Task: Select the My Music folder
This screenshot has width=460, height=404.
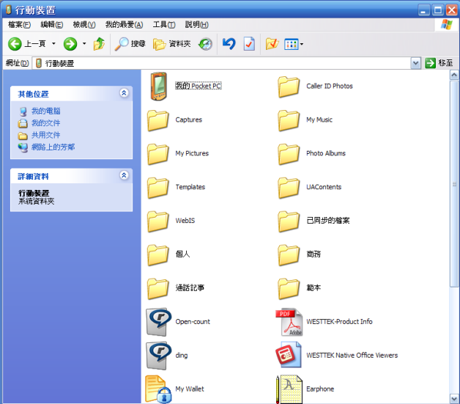Action: [x=305, y=120]
